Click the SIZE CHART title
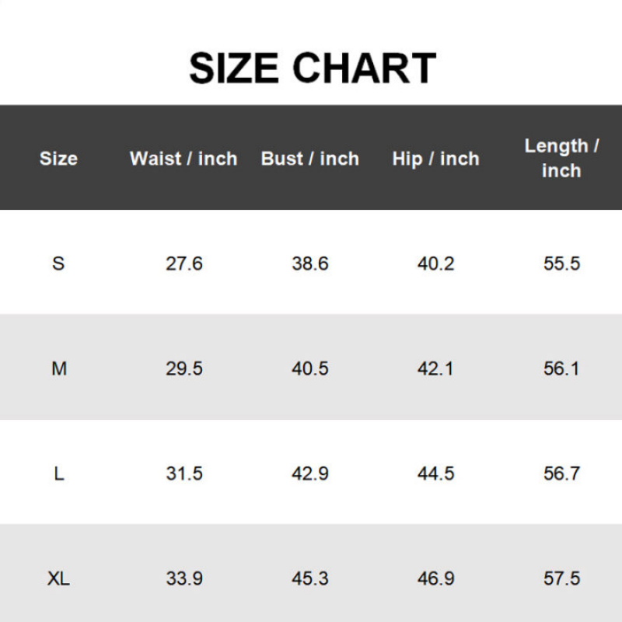This screenshot has height=622, width=622. 312,68
